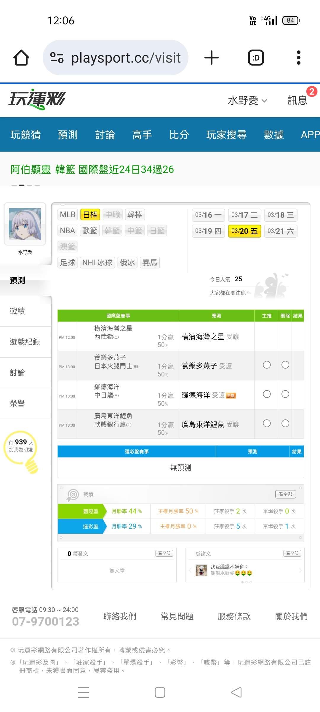Tap Android home square button
The height and width of the screenshot is (712, 320).
[x=160, y=692]
